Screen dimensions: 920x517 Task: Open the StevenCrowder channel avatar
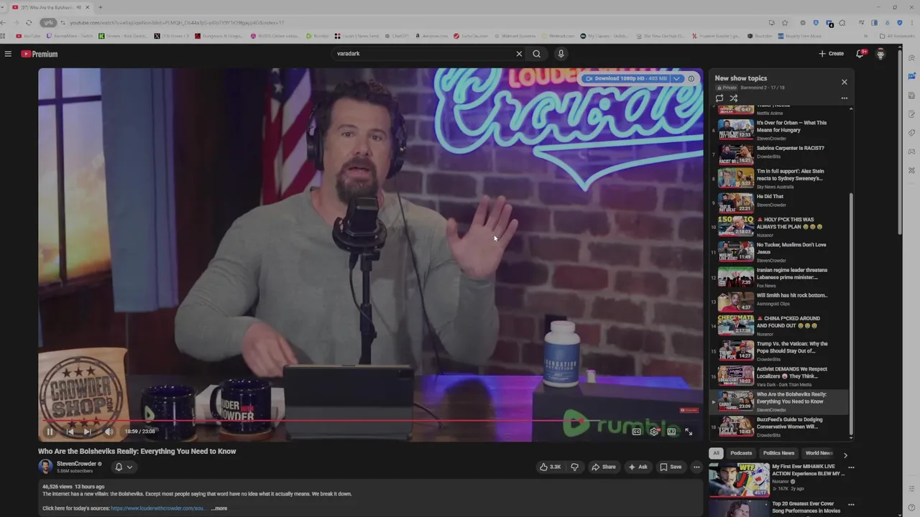[x=45, y=467]
